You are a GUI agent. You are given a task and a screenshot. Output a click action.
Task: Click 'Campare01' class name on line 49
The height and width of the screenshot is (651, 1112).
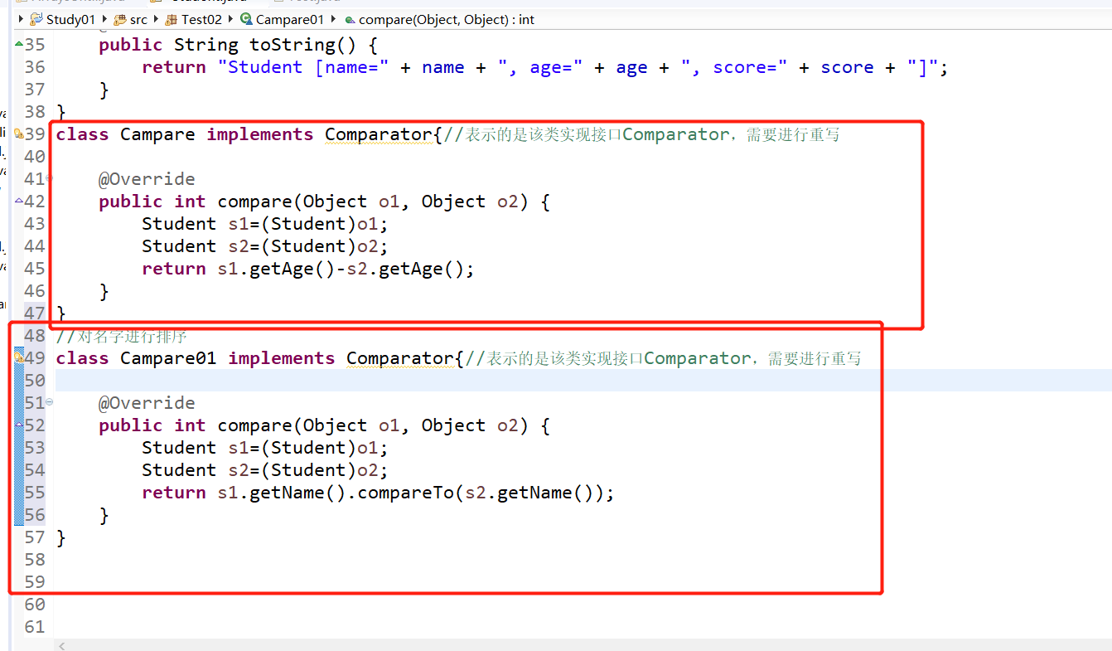coord(168,358)
